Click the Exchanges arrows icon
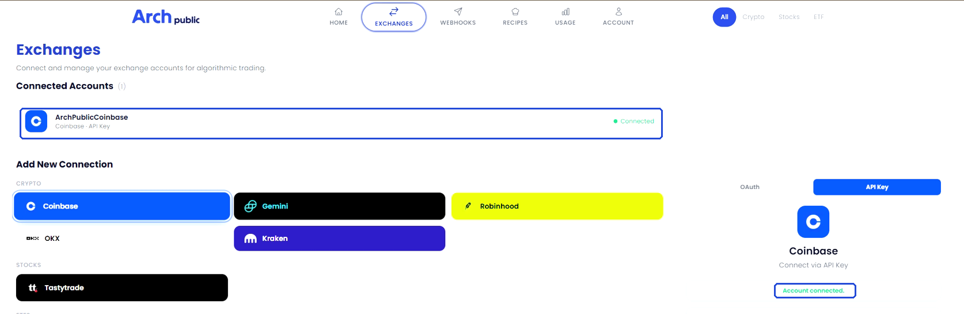Image resolution: width=964 pixels, height=314 pixels. tap(394, 12)
